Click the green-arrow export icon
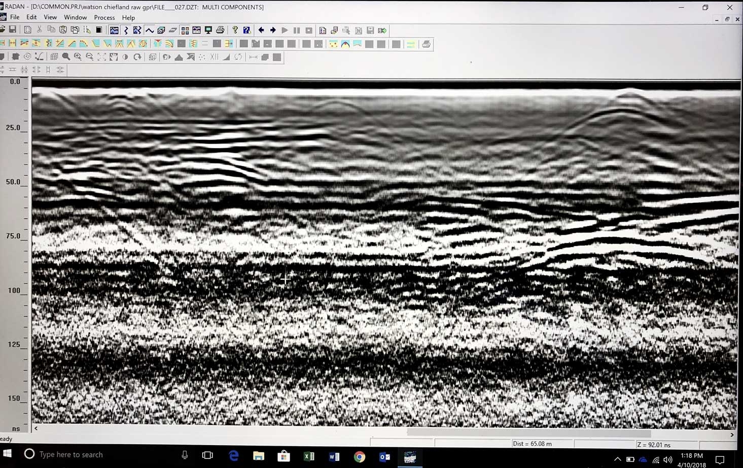This screenshot has height=468, width=743. pyautogui.click(x=382, y=30)
